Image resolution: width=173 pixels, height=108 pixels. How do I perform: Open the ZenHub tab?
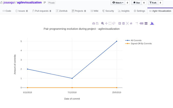(x=62, y=11)
